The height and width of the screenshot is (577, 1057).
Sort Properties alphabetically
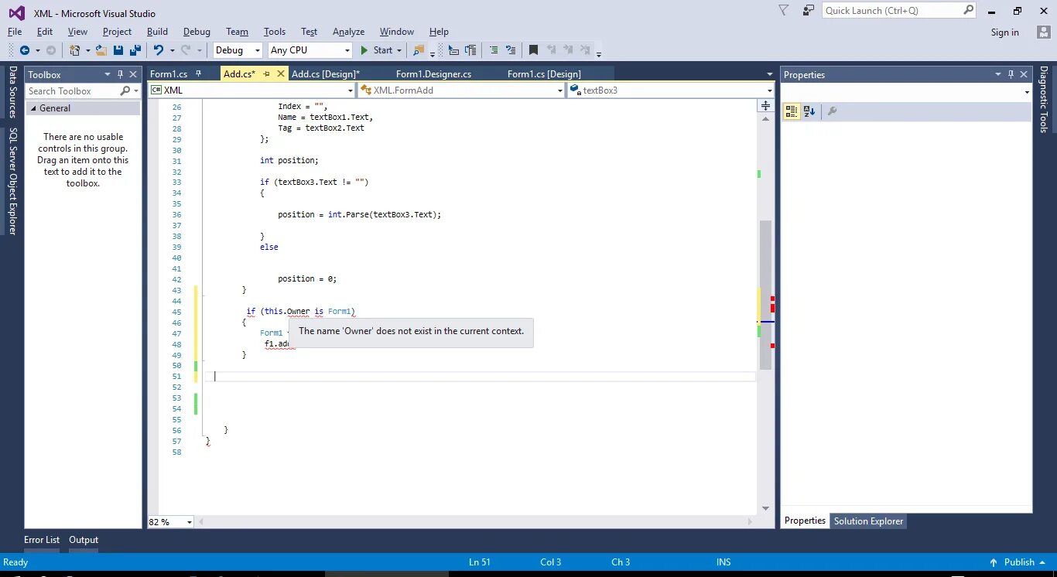(x=809, y=111)
